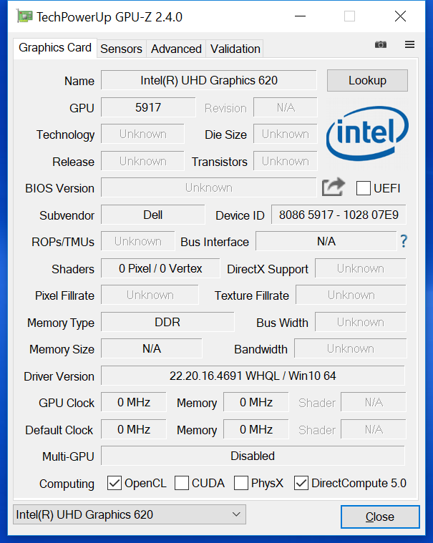Viewport: 433px width, 543px height.
Task: Toggle the OpenCL checkbox
Action: (x=115, y=483)
